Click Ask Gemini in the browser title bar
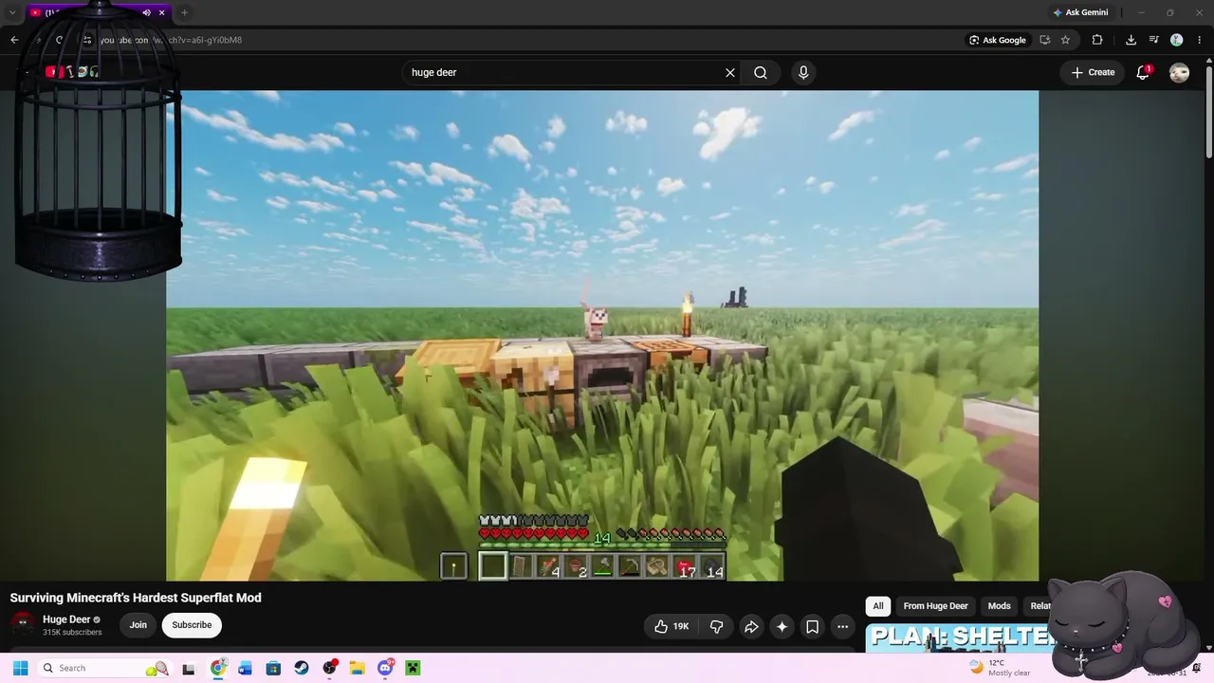Viewport: 1214px width, 683px height. 1080,12
